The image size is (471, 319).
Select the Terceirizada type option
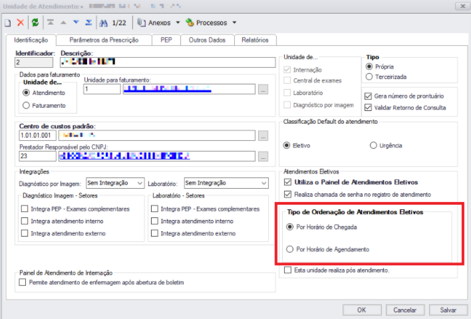coord(369,77)
